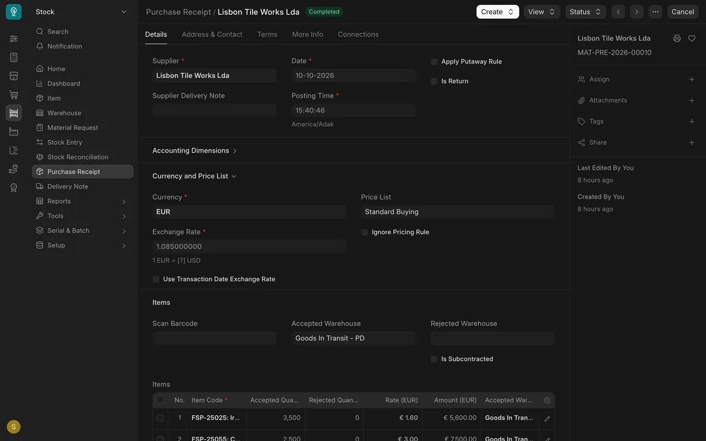Screen dimensions: 706x441
Task: Open the quality badge icon in left rail
Action: coord(14,188)
